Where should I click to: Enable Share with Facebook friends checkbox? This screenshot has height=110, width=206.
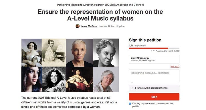132,88
